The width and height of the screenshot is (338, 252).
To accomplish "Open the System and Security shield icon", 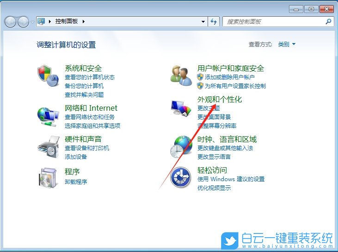I will tap(48, 76).
